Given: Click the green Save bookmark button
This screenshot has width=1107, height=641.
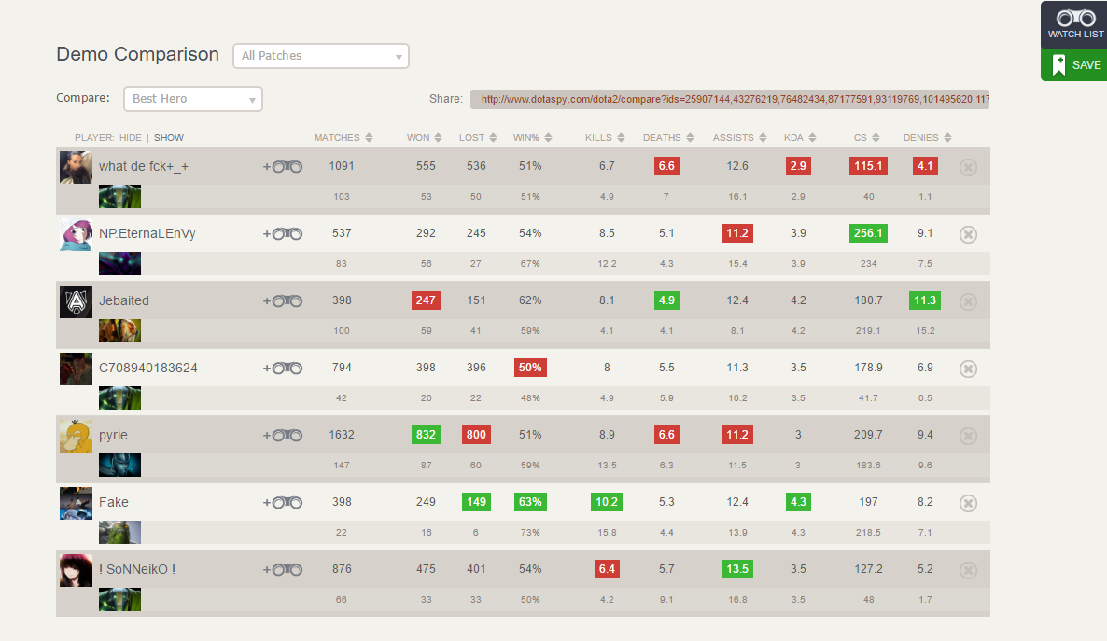Looking at the screenshot, I should [x=1074, y=65].
